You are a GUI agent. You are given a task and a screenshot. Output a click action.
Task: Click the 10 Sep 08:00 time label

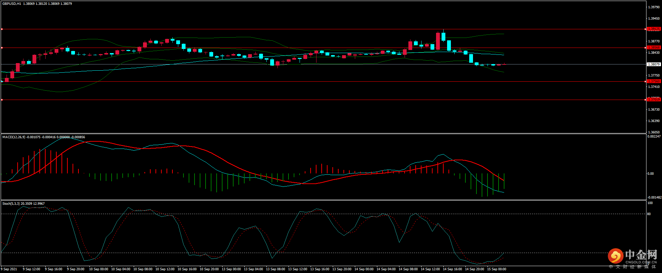[143, 269]
